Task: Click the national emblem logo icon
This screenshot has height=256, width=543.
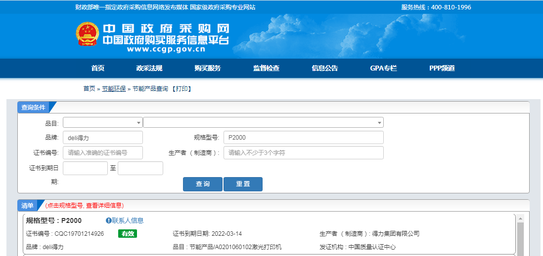Action: click(x=87, y=34)
